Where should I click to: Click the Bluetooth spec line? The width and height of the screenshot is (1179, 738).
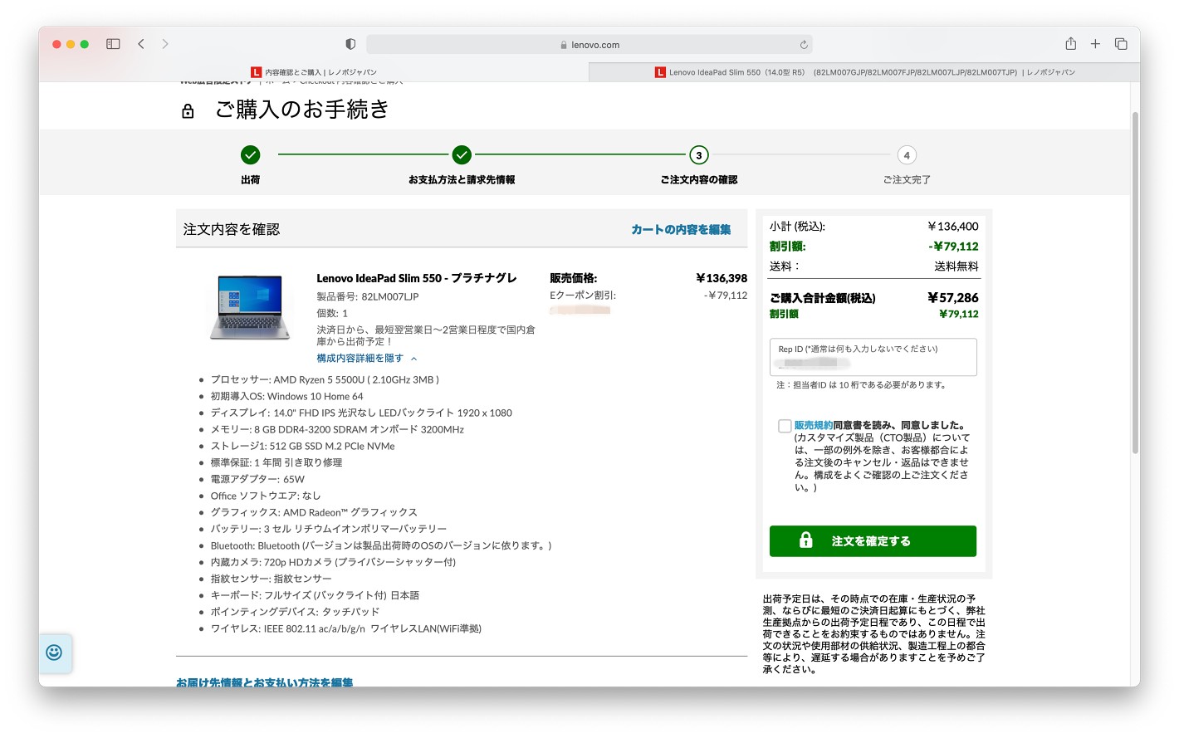(x=380, y=545)
